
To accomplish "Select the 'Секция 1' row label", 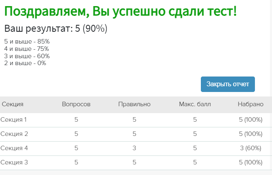I will tap(14, 120).
